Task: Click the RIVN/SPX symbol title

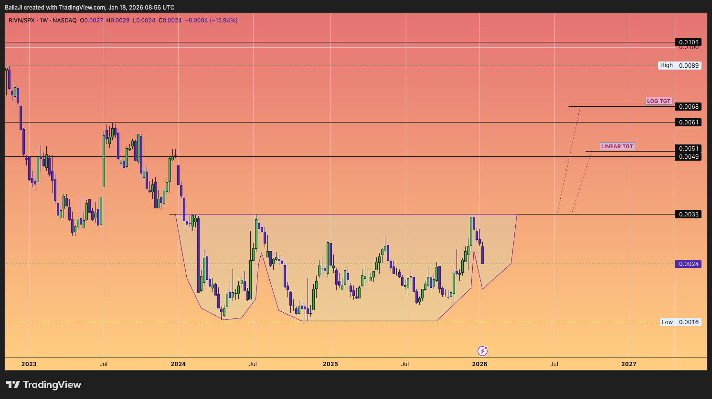Action: [21, 20]
